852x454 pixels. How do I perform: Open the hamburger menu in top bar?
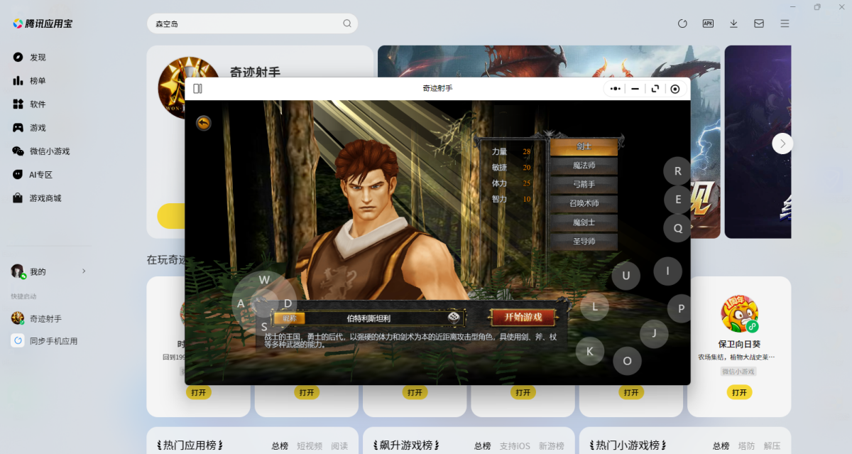pos(785,23)
